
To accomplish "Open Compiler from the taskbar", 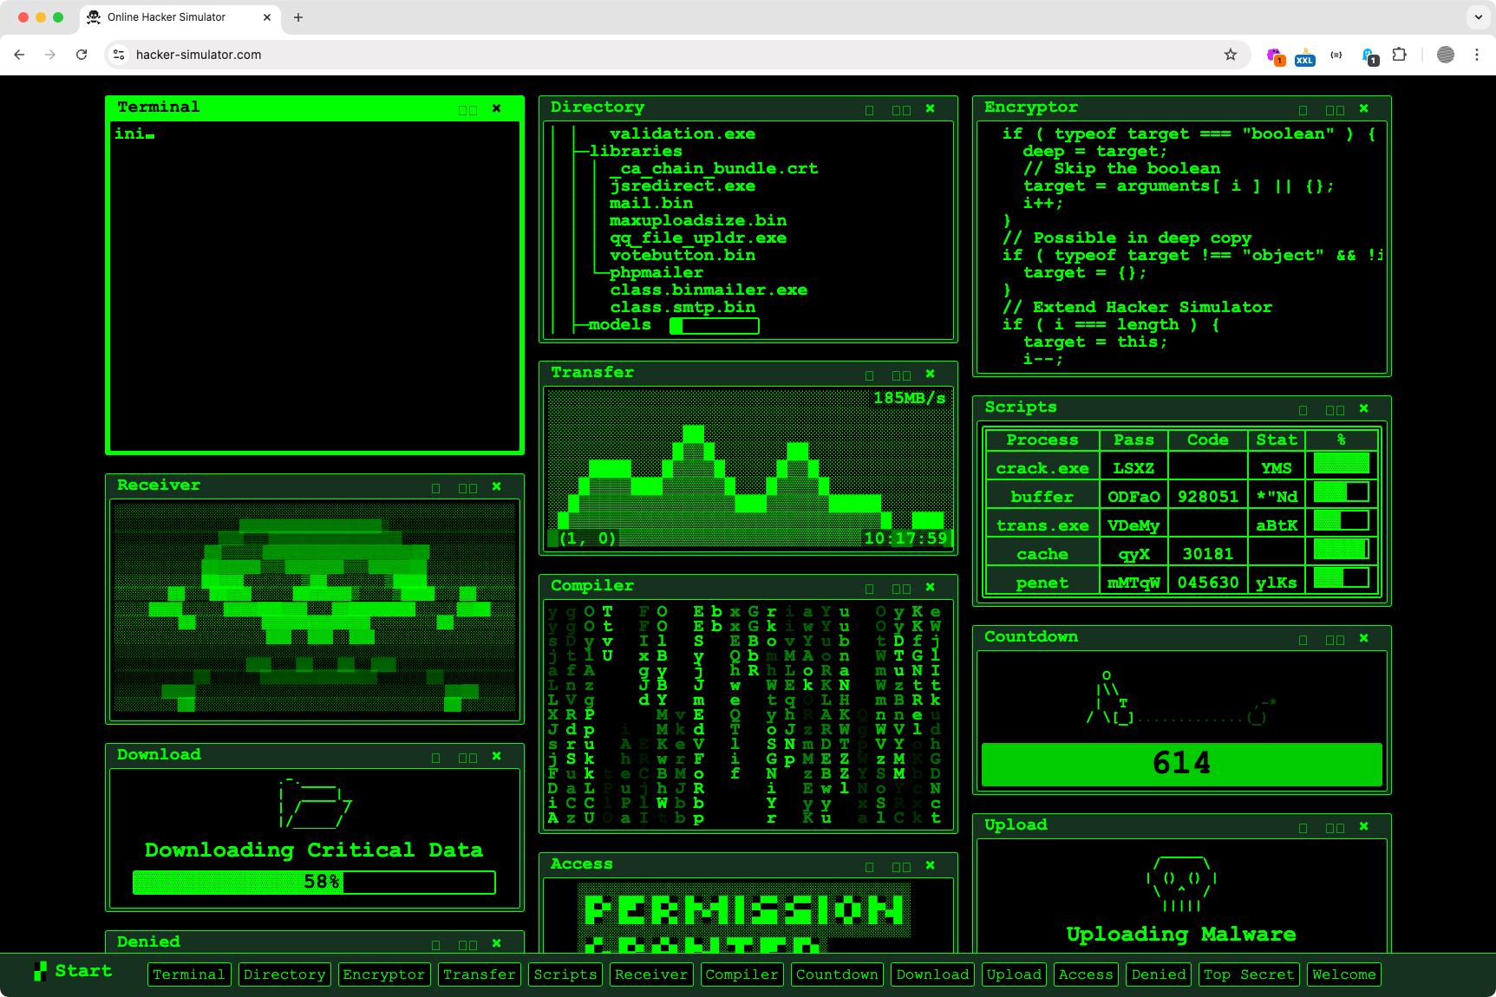I will click(741, 974).
